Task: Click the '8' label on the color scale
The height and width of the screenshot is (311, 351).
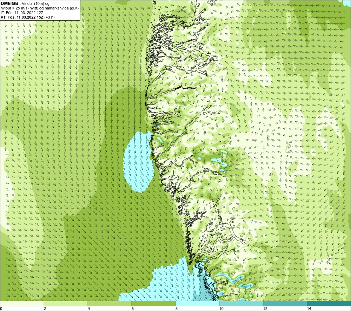Action: pos(177,309)
